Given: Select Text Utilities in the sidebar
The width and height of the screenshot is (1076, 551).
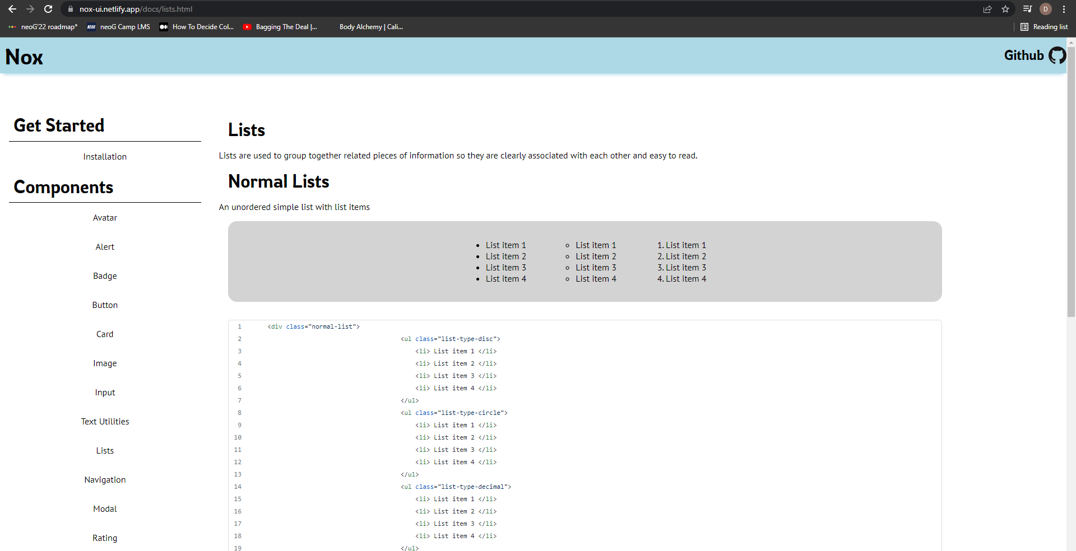Looking at the screenshot, I should pos(105,422).
